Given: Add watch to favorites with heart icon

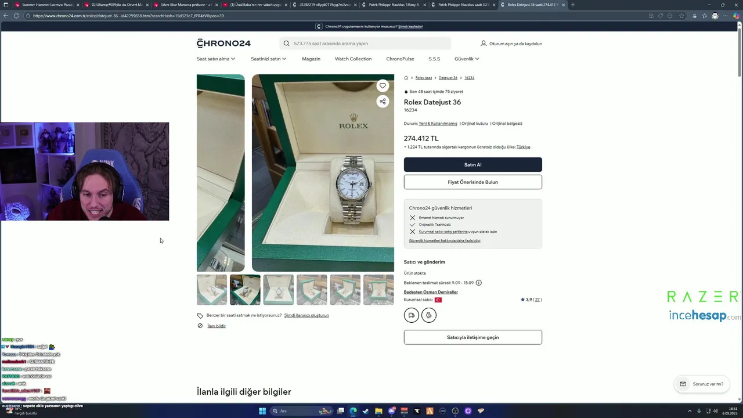Looking at the screenshot, I should (383, 85).
